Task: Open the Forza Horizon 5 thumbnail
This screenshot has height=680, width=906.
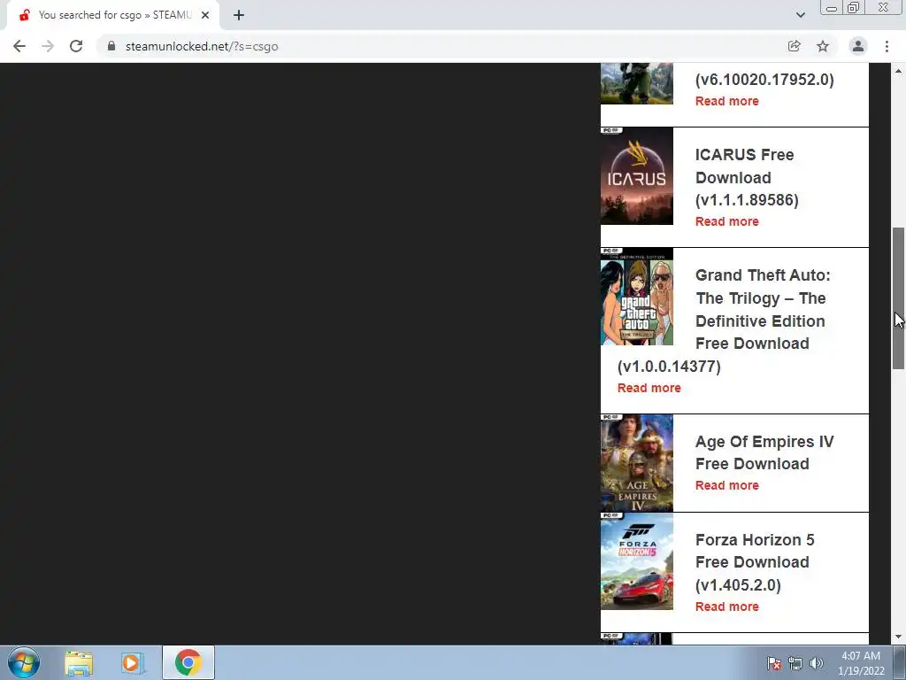Action: click(x=637, y=561)
